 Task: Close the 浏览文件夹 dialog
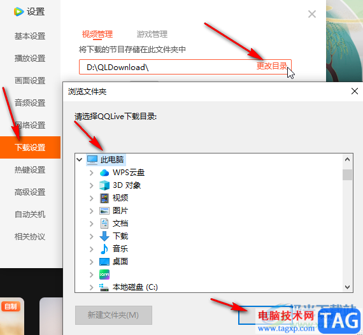coord(355,91)
